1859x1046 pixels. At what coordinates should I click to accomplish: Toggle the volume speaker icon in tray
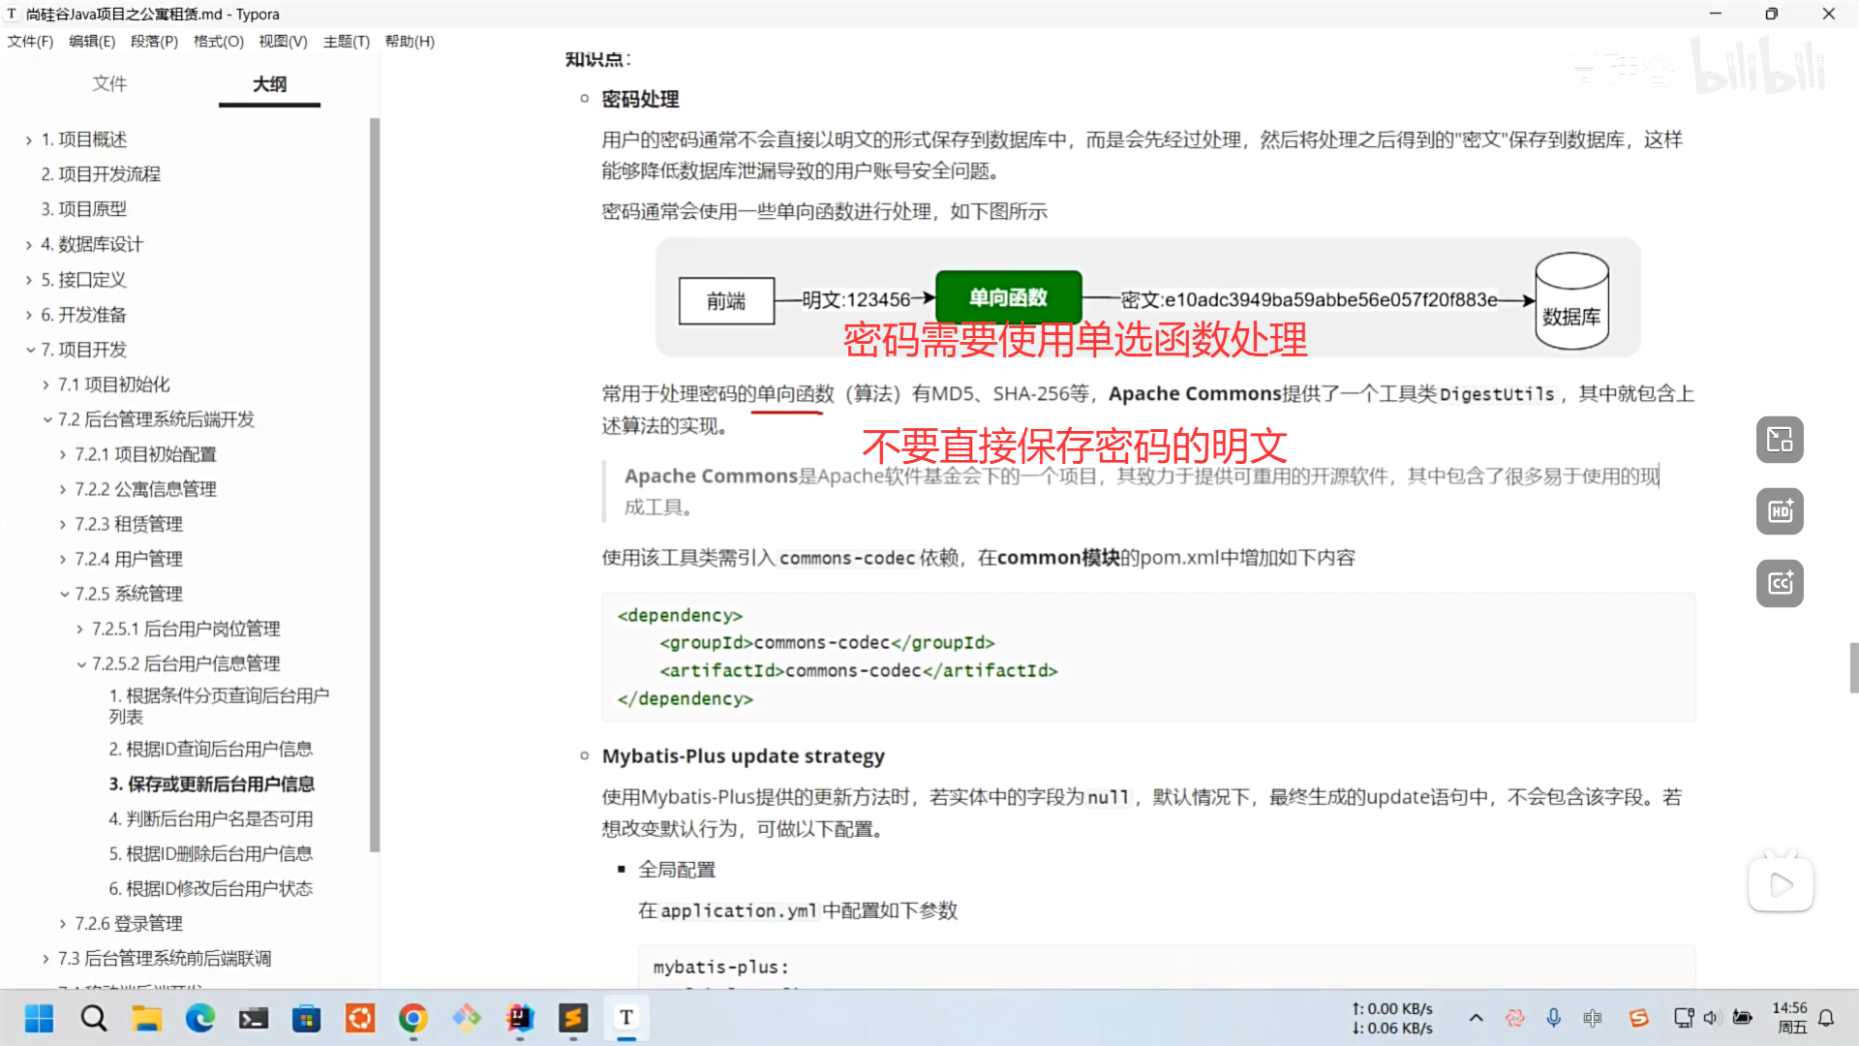click(1711, 1018)
